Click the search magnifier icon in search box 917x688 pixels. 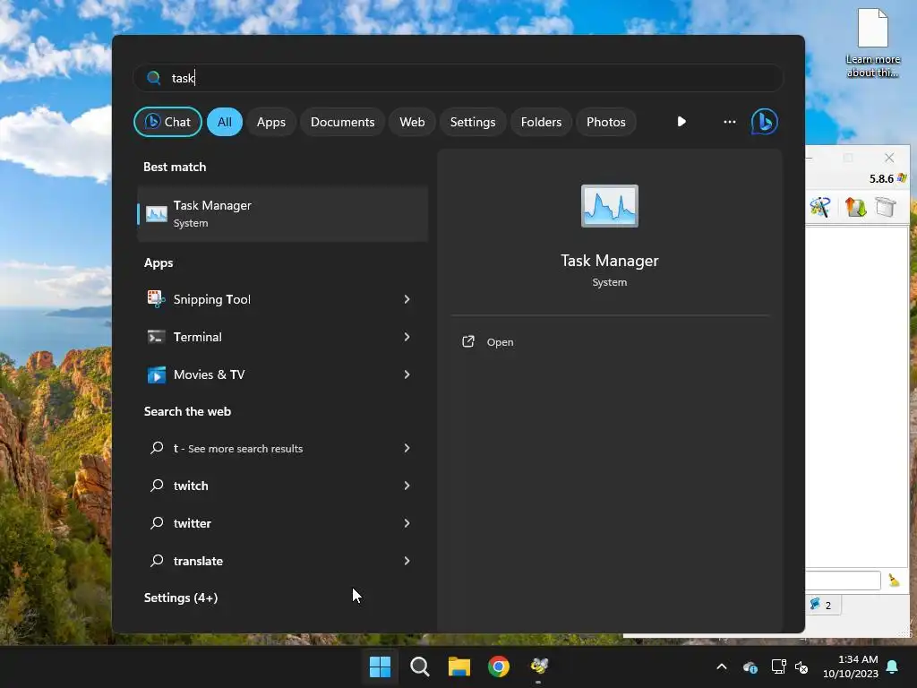click(154, 78)
